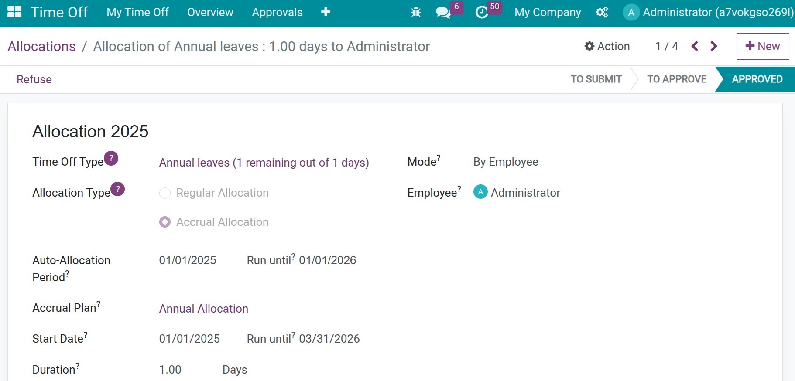Go to previous record with left chevron
This screenshot has height=381, width=795.
695,46
